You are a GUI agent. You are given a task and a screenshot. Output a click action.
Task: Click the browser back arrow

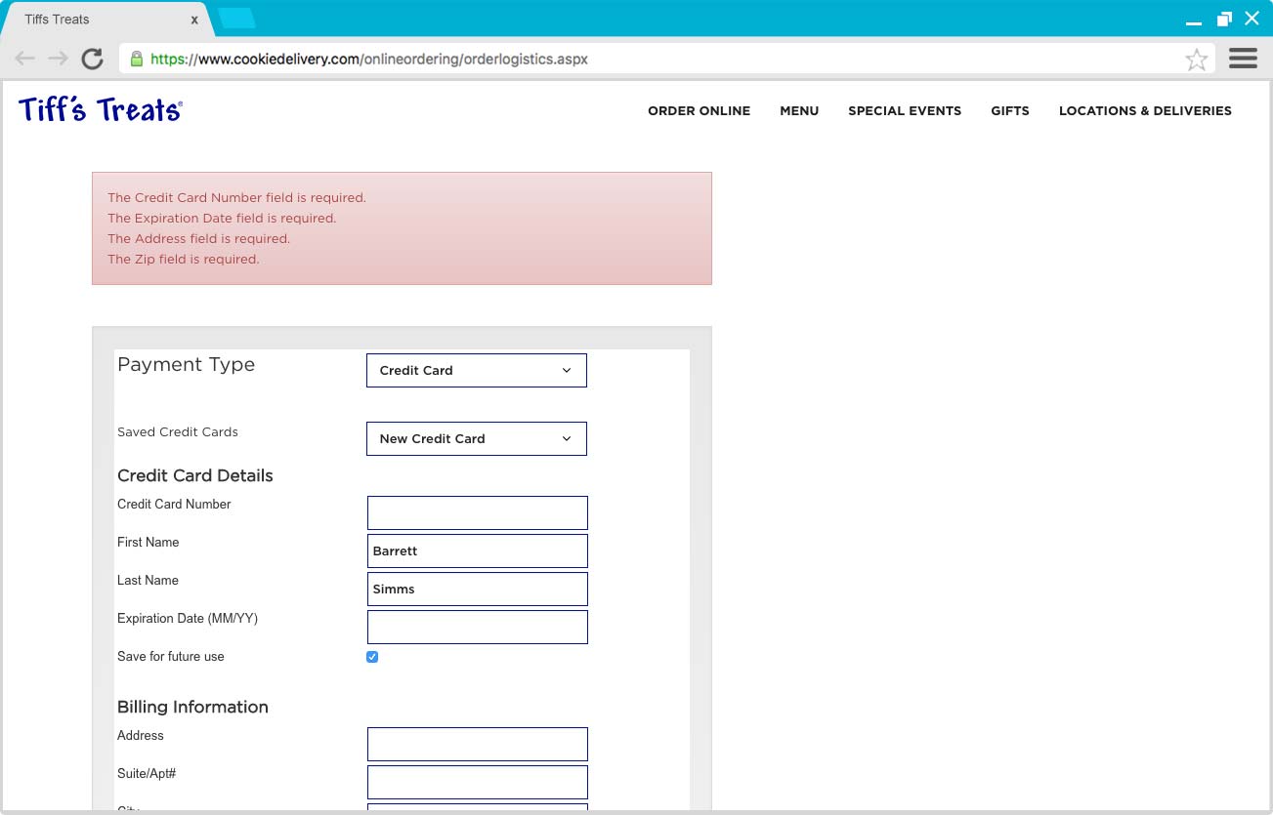[x=25, y=59]
